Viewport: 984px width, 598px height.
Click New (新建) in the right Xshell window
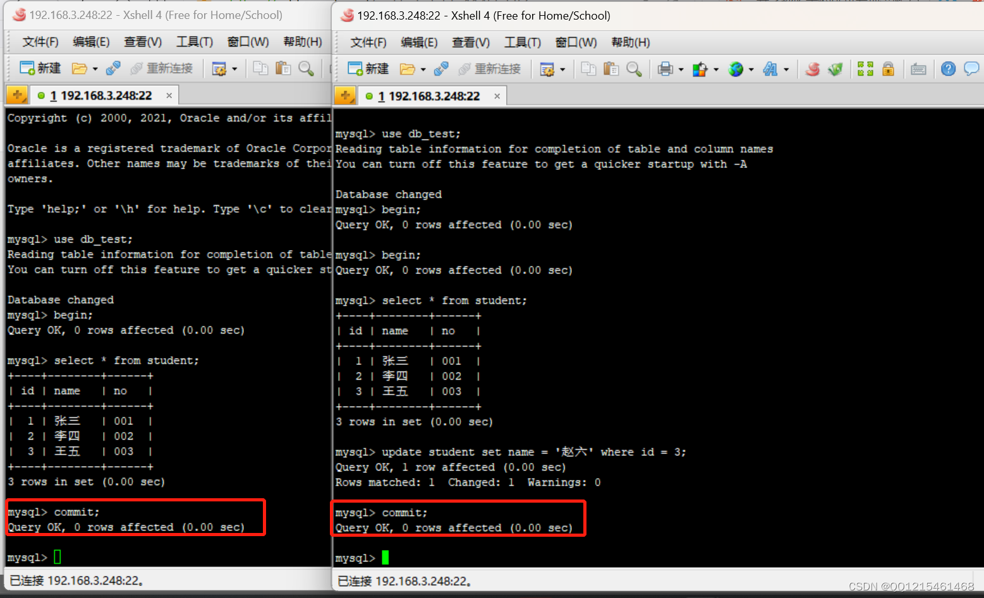coord(368,69)
